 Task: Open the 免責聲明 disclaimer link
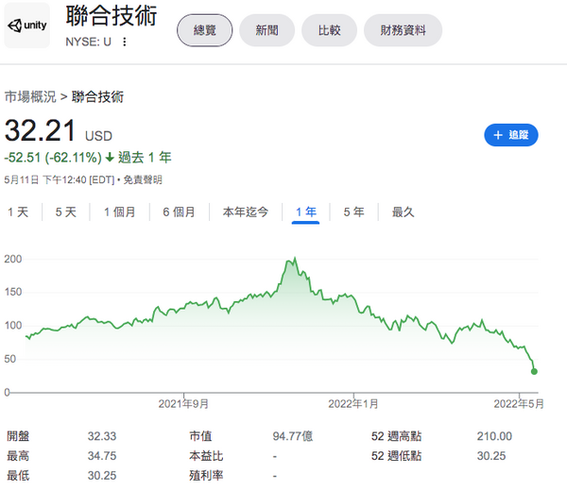pyautogui.click(x=143, y=179)
